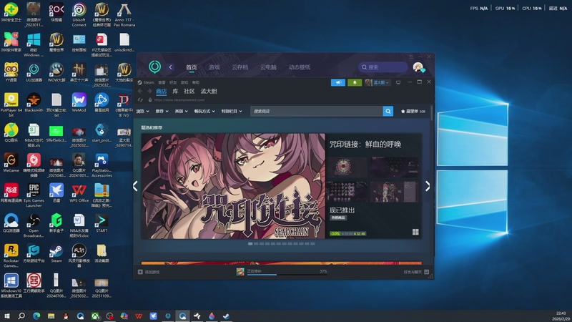Open the Anno 117 Pax Romana desktop shortcut
The height and width of the screenshot is (322, 572).
coord(124,14)
